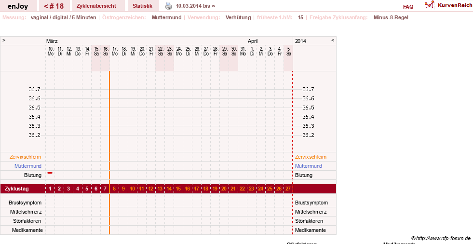Click the Minus-8-Regel setting value
This screenshot has width=473, height=244.
pos(391,17)
